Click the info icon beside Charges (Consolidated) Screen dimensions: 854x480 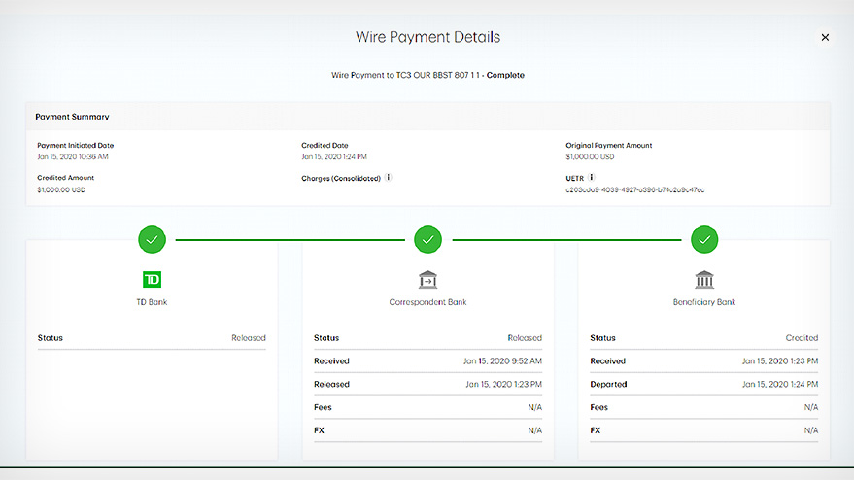pos(389,178)
